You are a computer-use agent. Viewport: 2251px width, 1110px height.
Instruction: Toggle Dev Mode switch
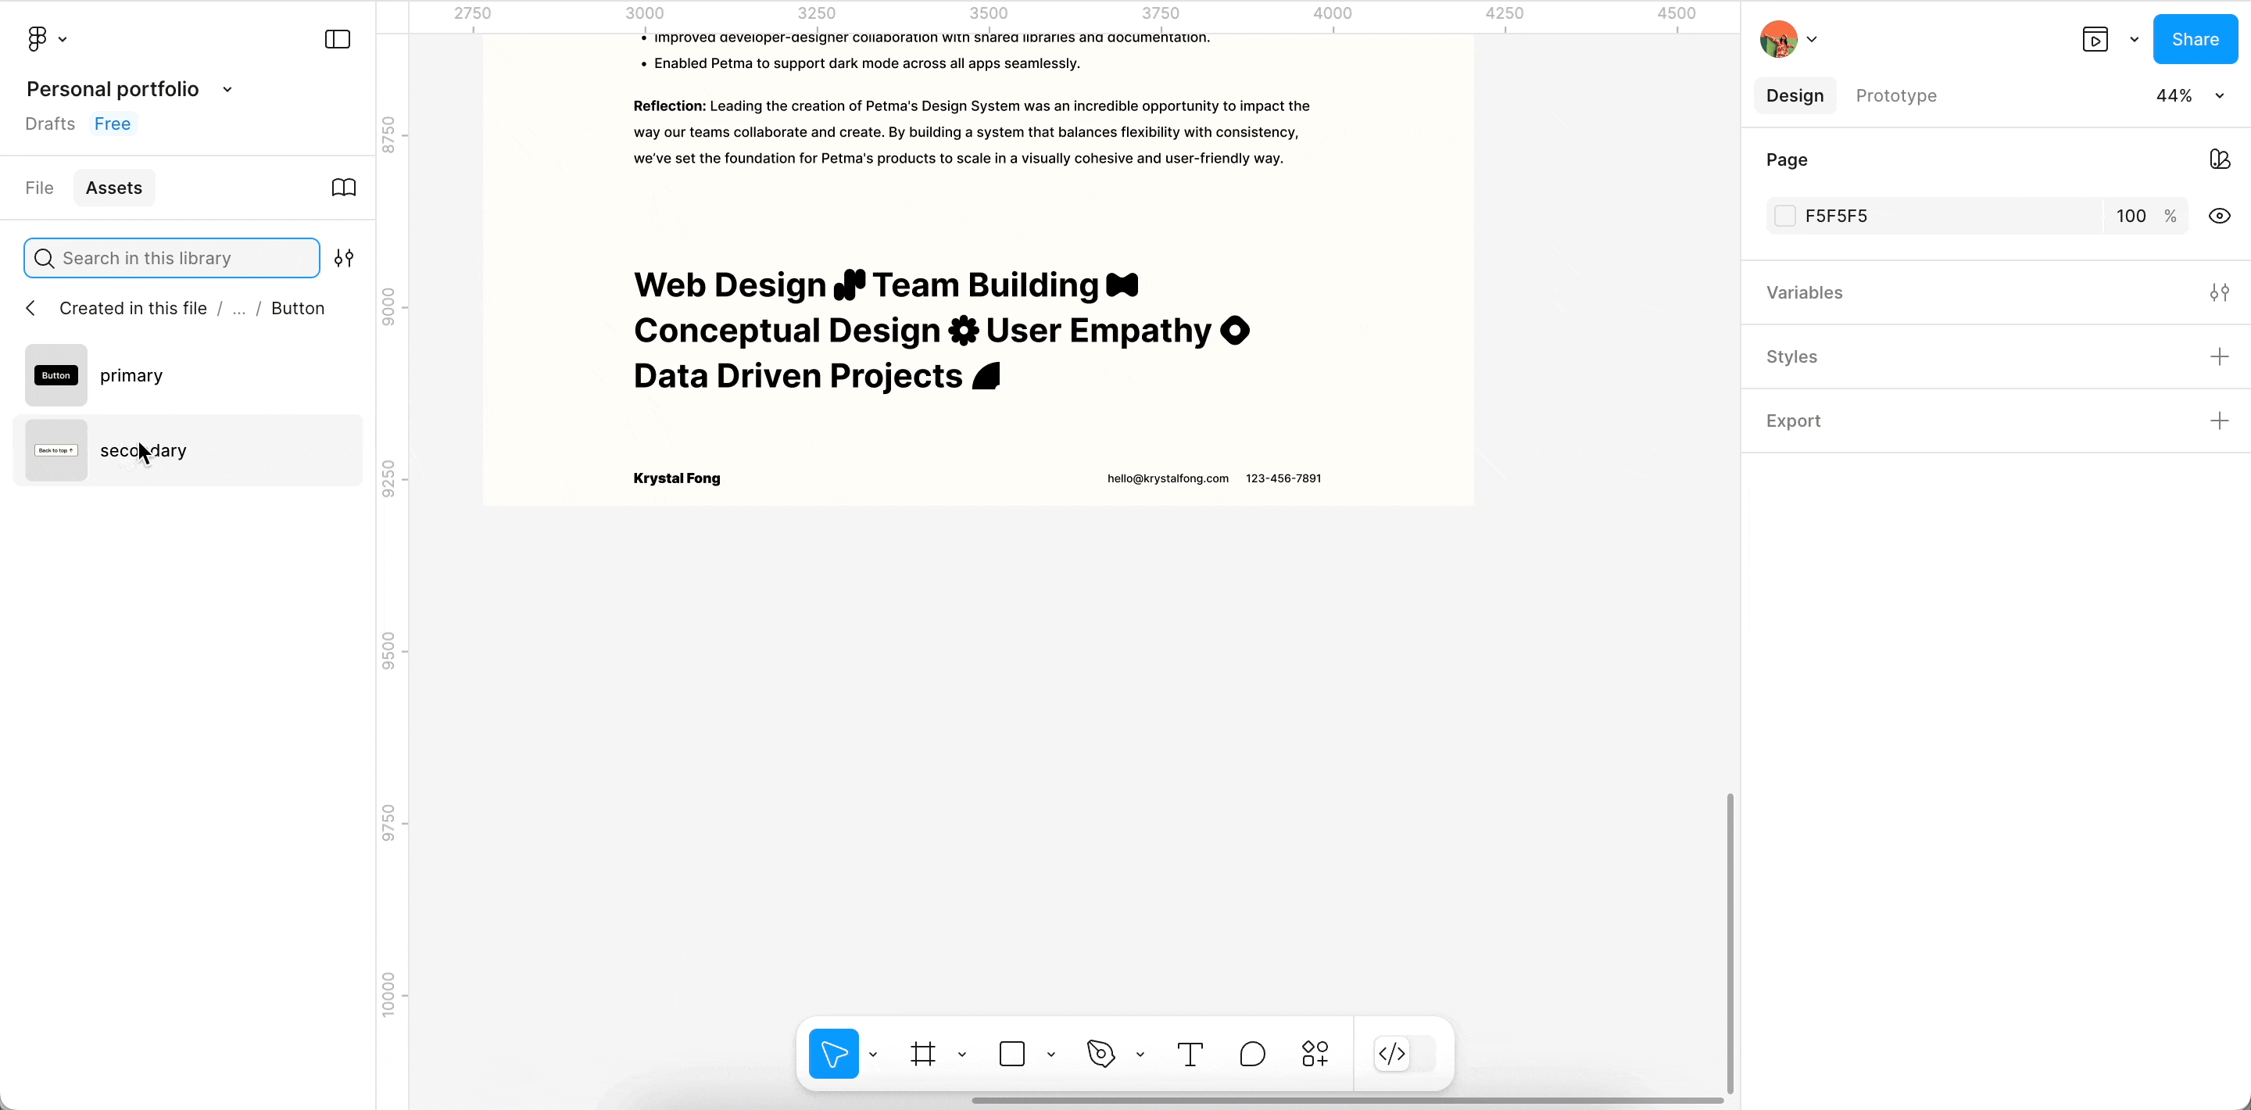1405,1054
